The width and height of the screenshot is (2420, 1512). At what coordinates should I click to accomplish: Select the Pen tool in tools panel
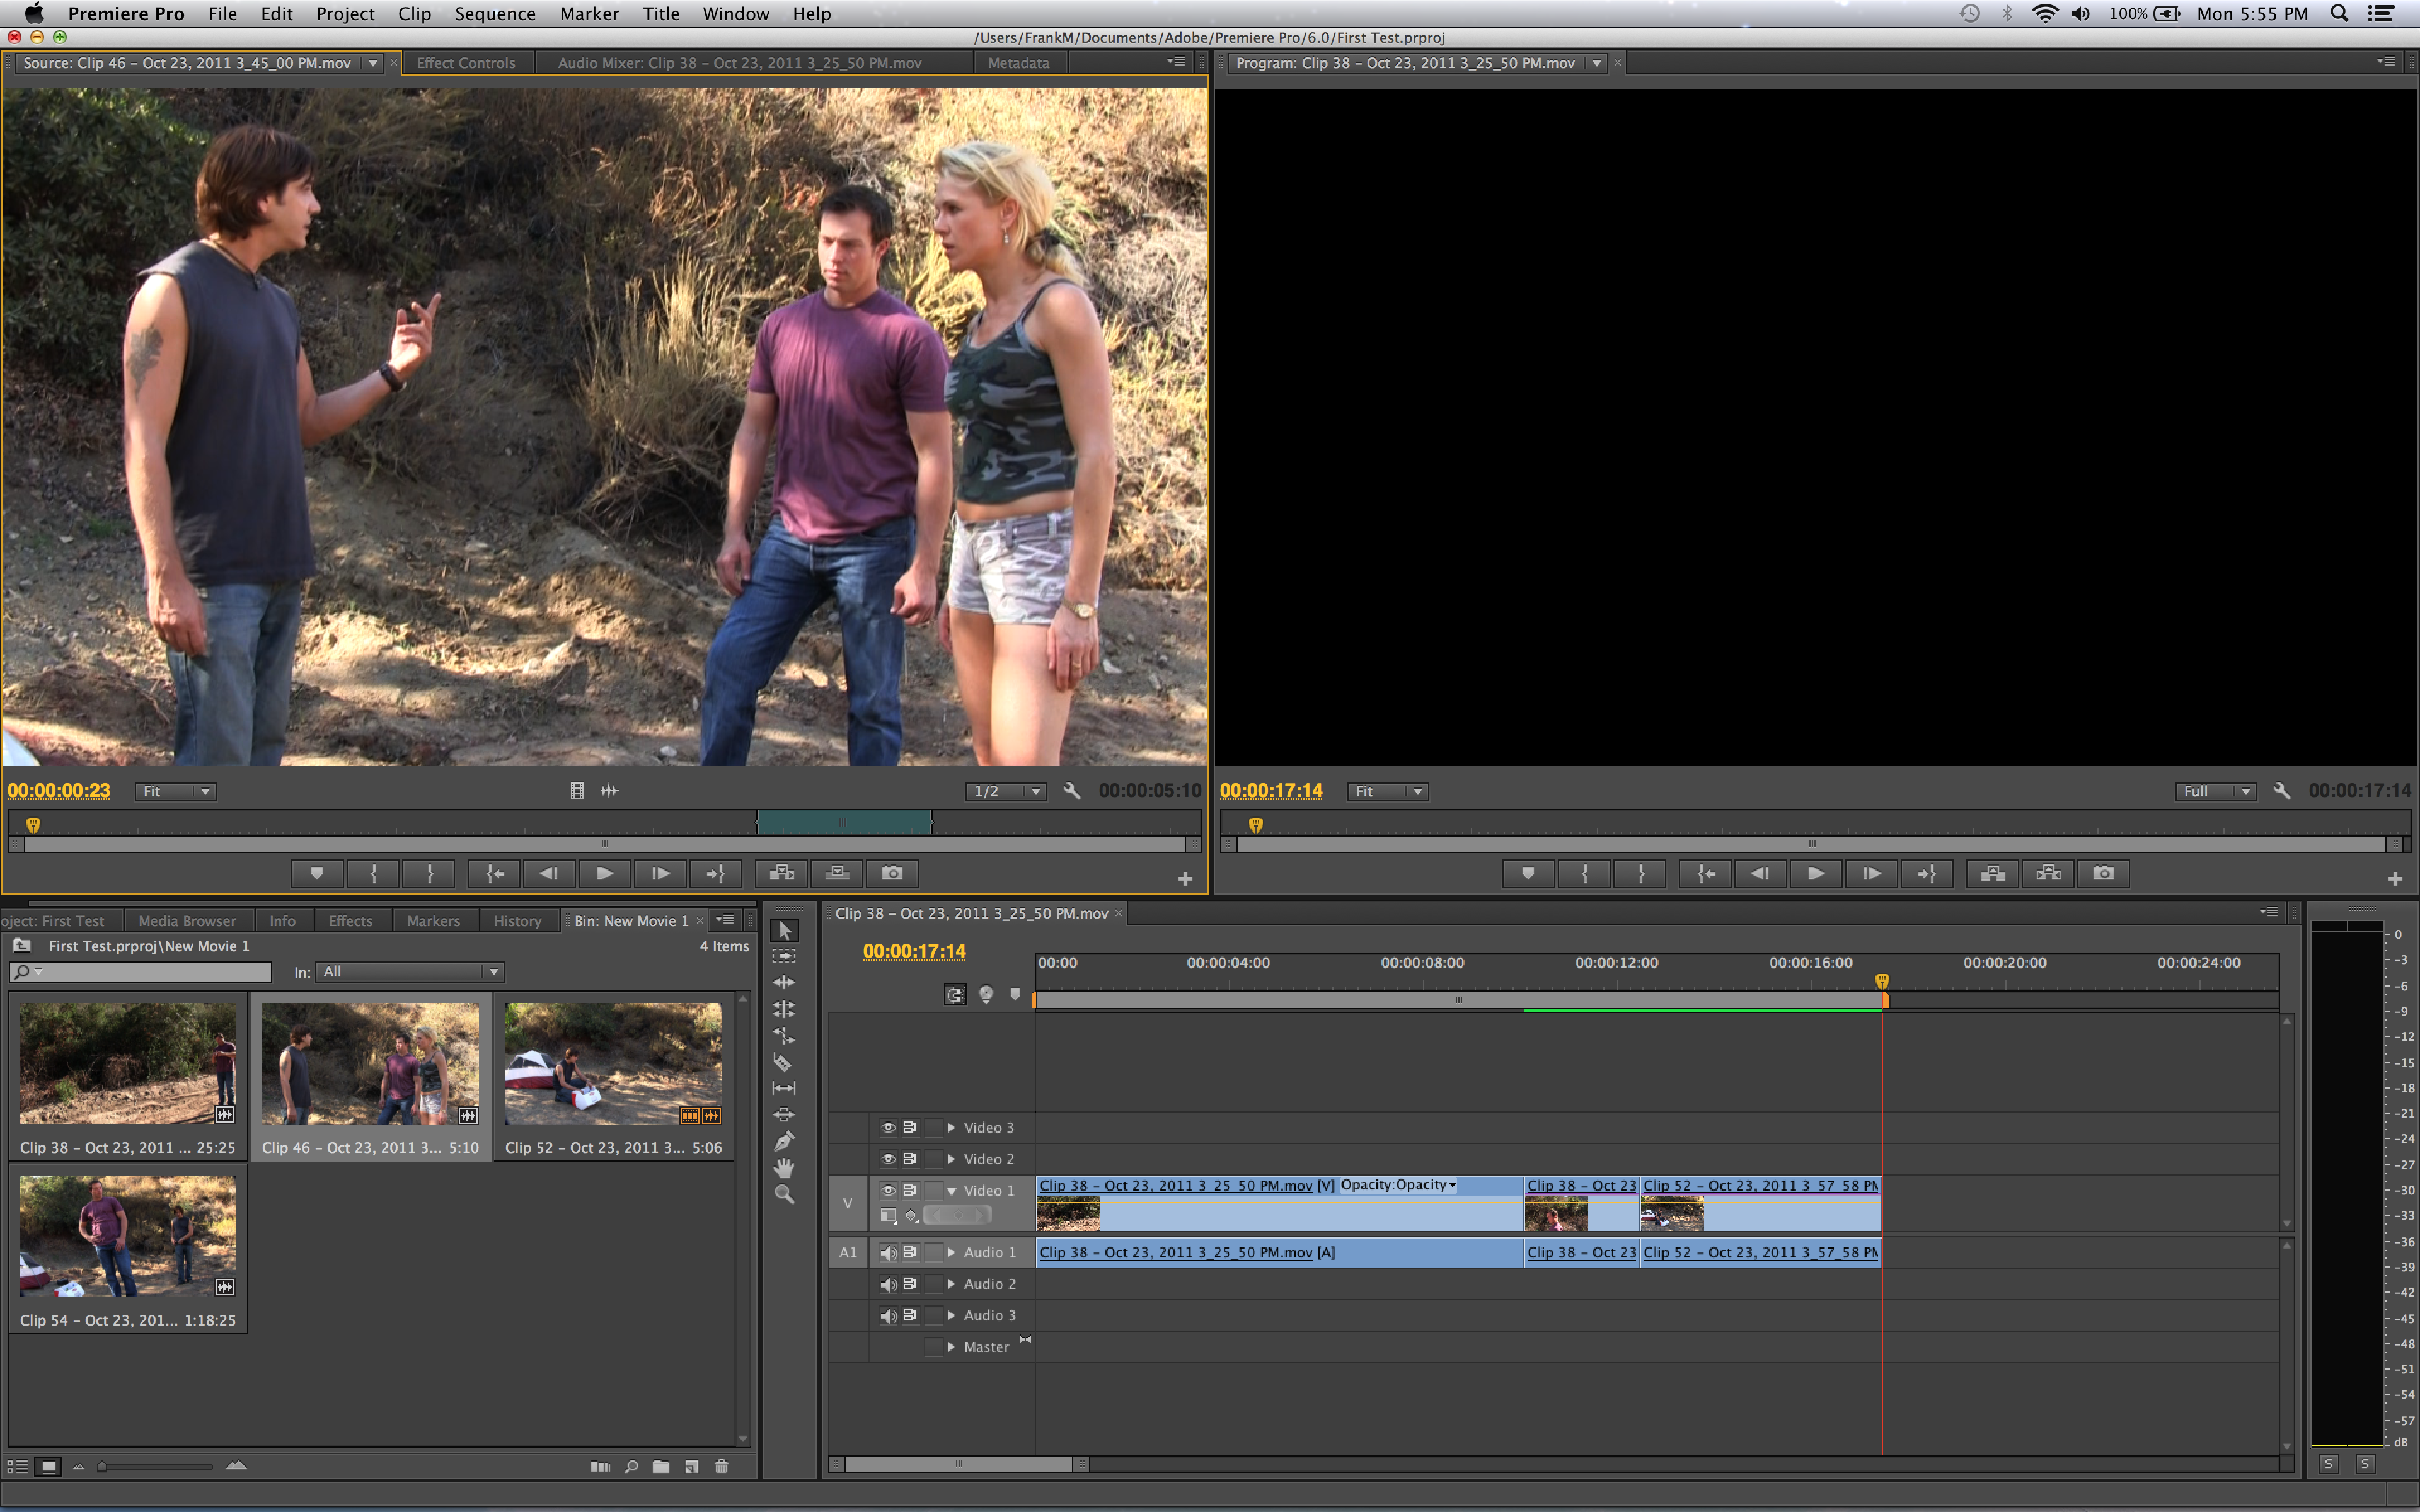(x=783, y=1141)
